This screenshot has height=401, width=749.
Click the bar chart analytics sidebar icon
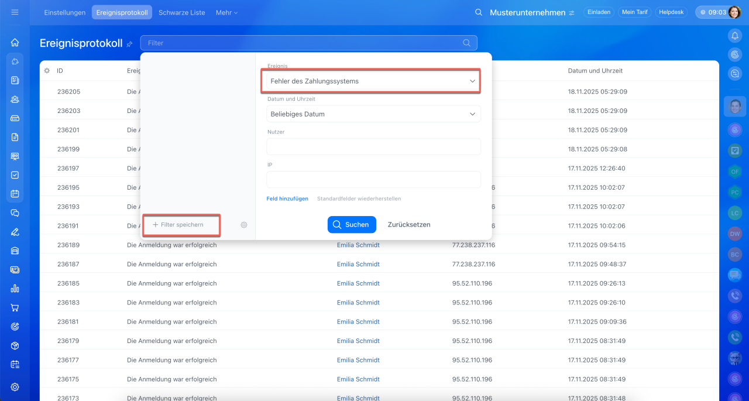15,289
